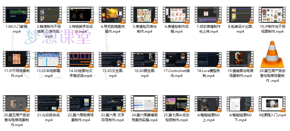
Task: Open the 15.SD文生图.mp4 file icon
Action: [112, 60]
